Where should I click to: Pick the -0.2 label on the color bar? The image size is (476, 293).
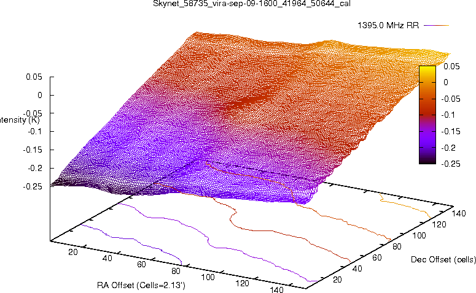[448, 148]
